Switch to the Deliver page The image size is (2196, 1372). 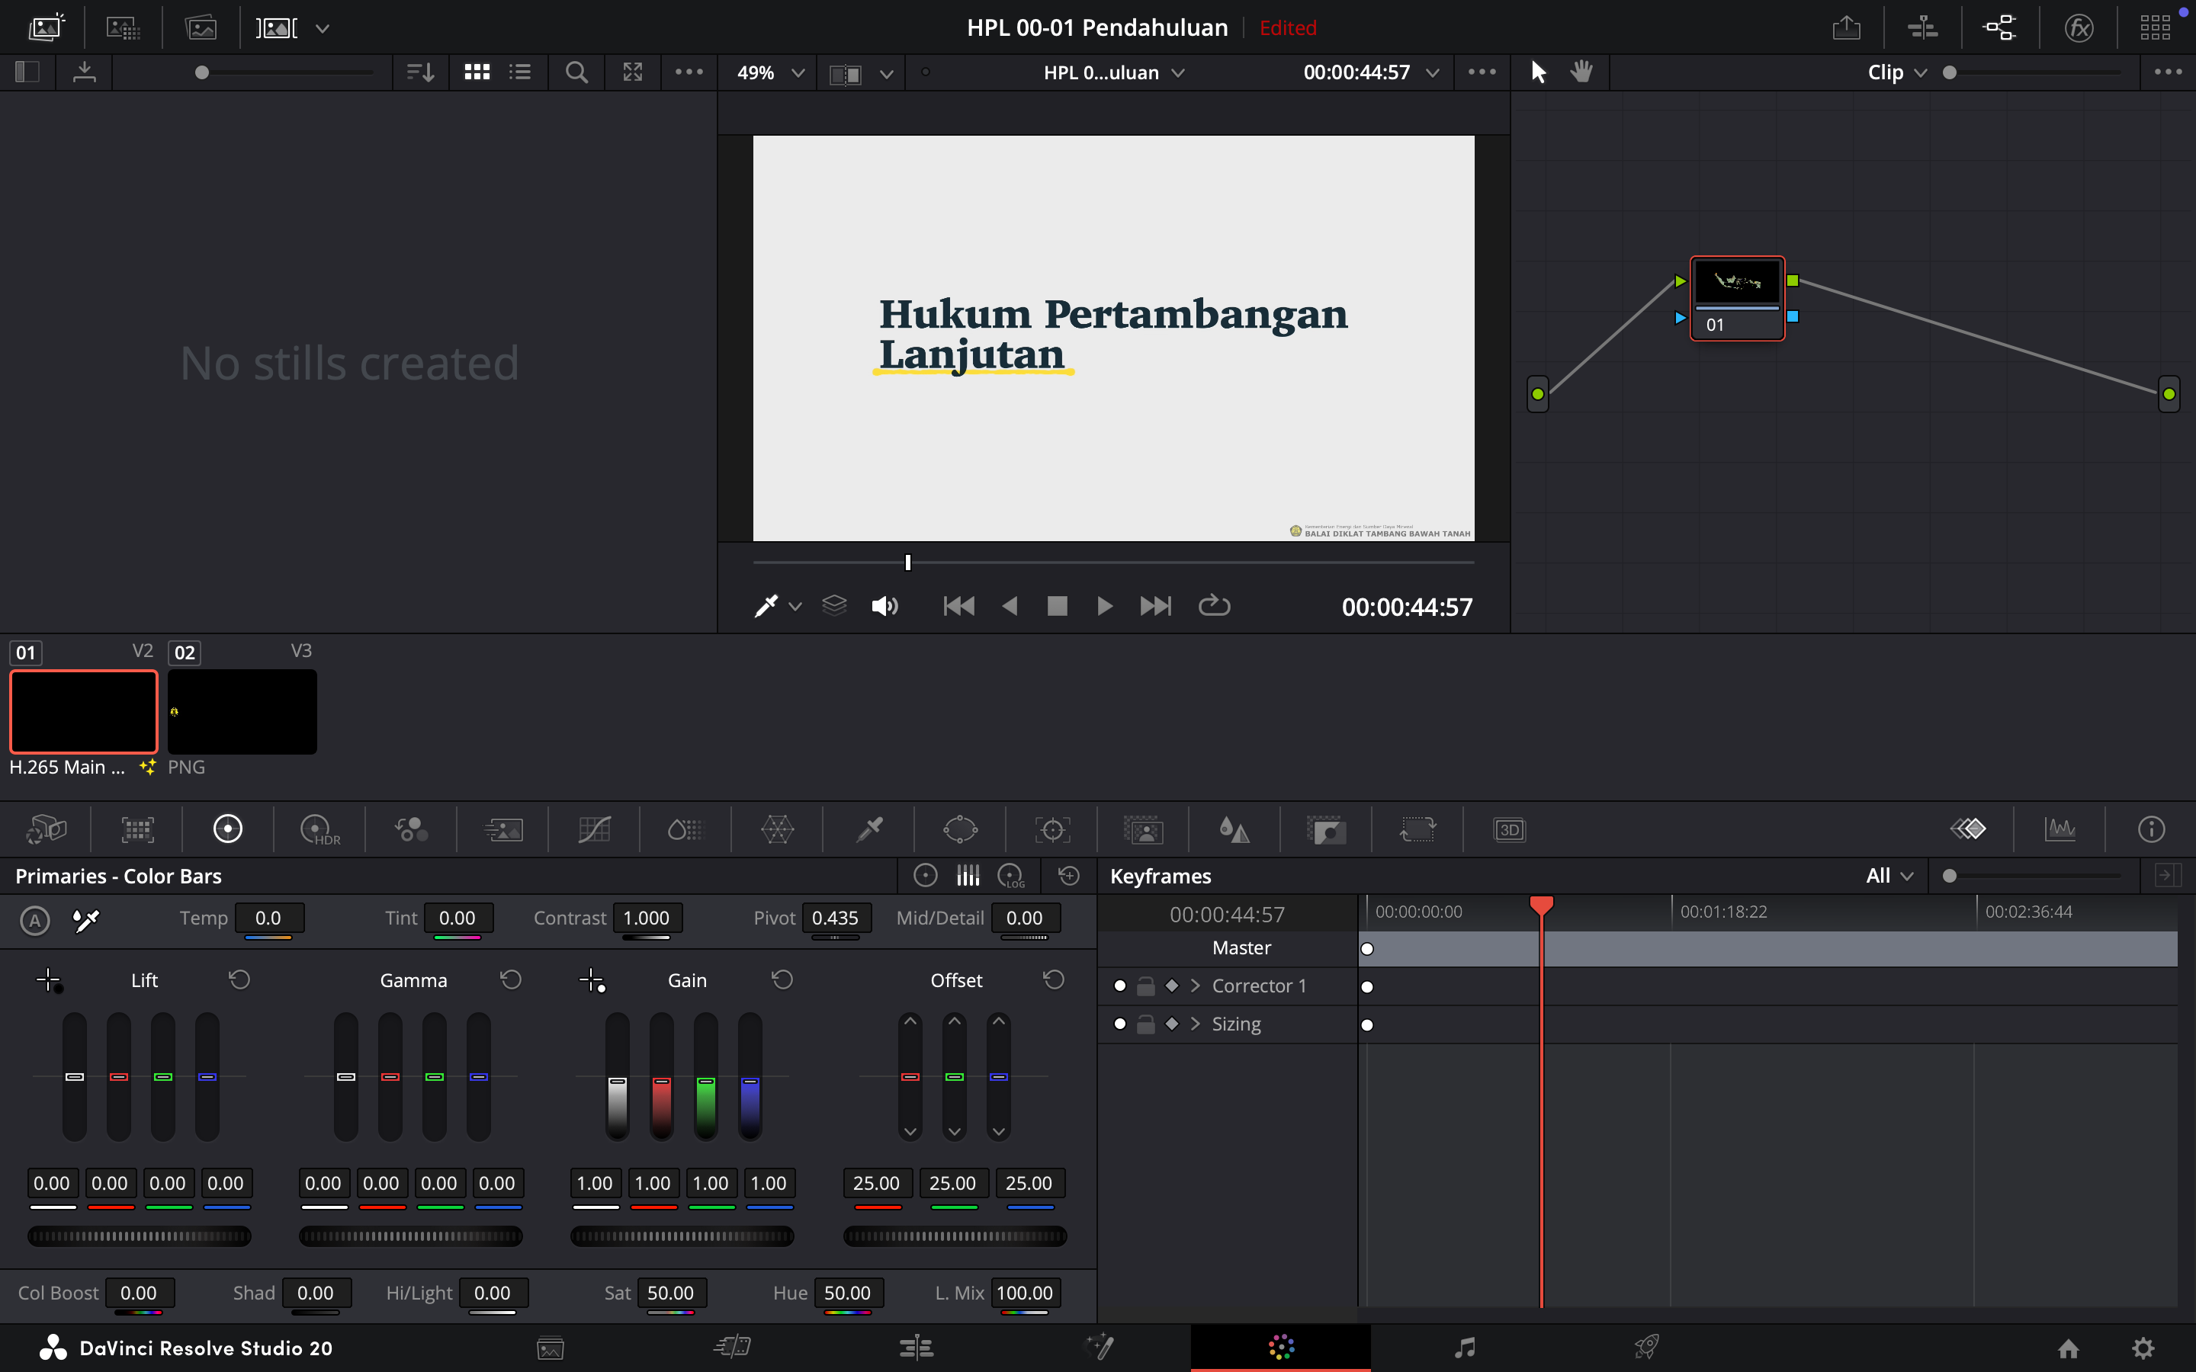click(x=1646, y=1348)
